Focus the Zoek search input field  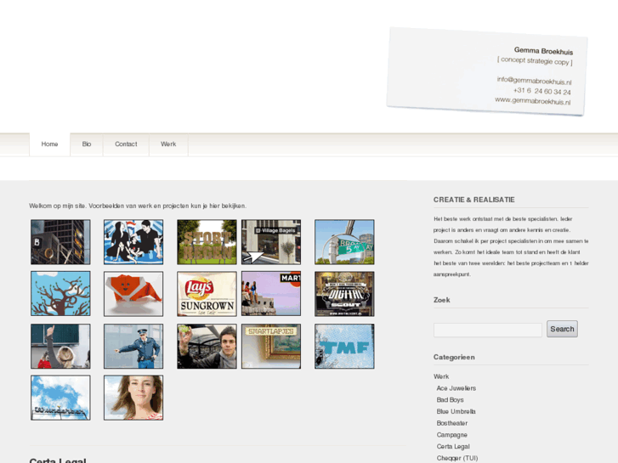pyautogui.click(x=488, y=330)
